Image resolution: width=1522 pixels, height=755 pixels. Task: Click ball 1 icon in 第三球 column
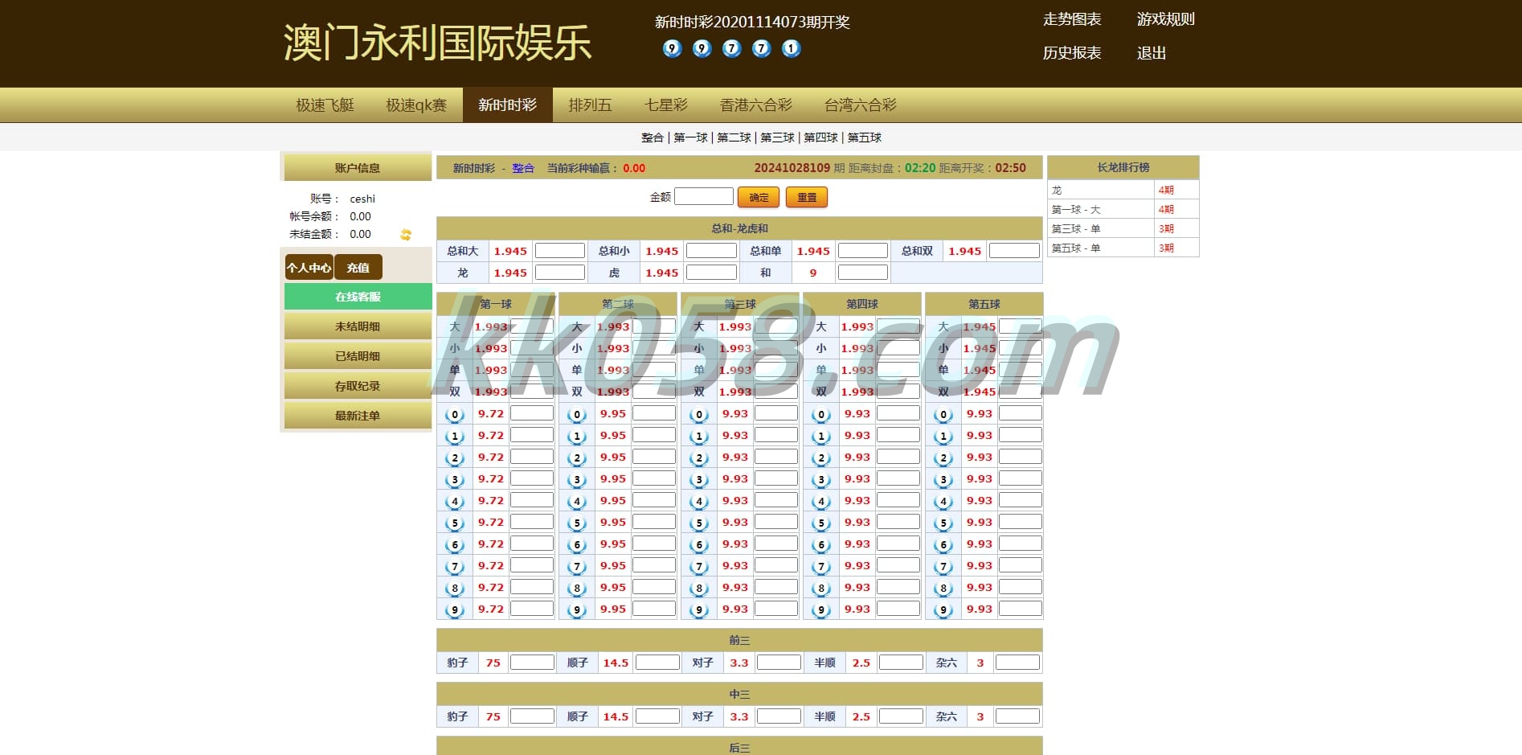point(699,437)
